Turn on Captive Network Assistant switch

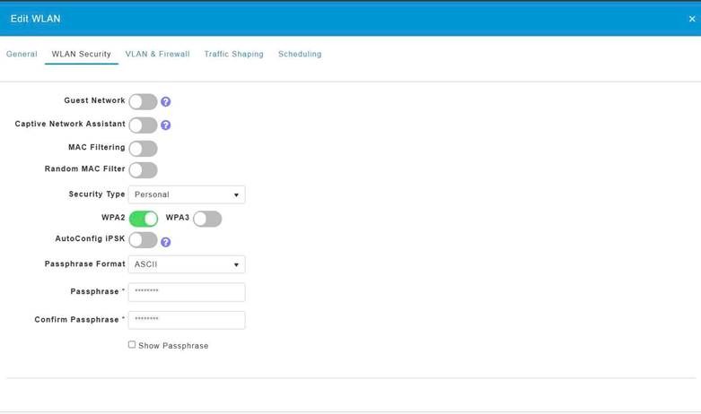pyautogui.click(x=143, y=125)
